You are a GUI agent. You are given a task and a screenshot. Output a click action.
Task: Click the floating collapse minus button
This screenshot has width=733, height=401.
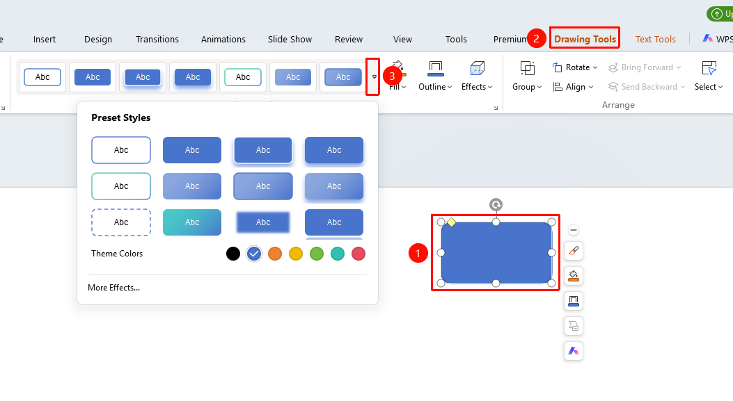(x=574, y=230)
